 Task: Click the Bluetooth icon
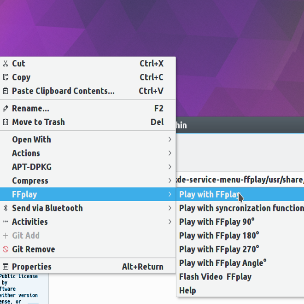point(6,208)
